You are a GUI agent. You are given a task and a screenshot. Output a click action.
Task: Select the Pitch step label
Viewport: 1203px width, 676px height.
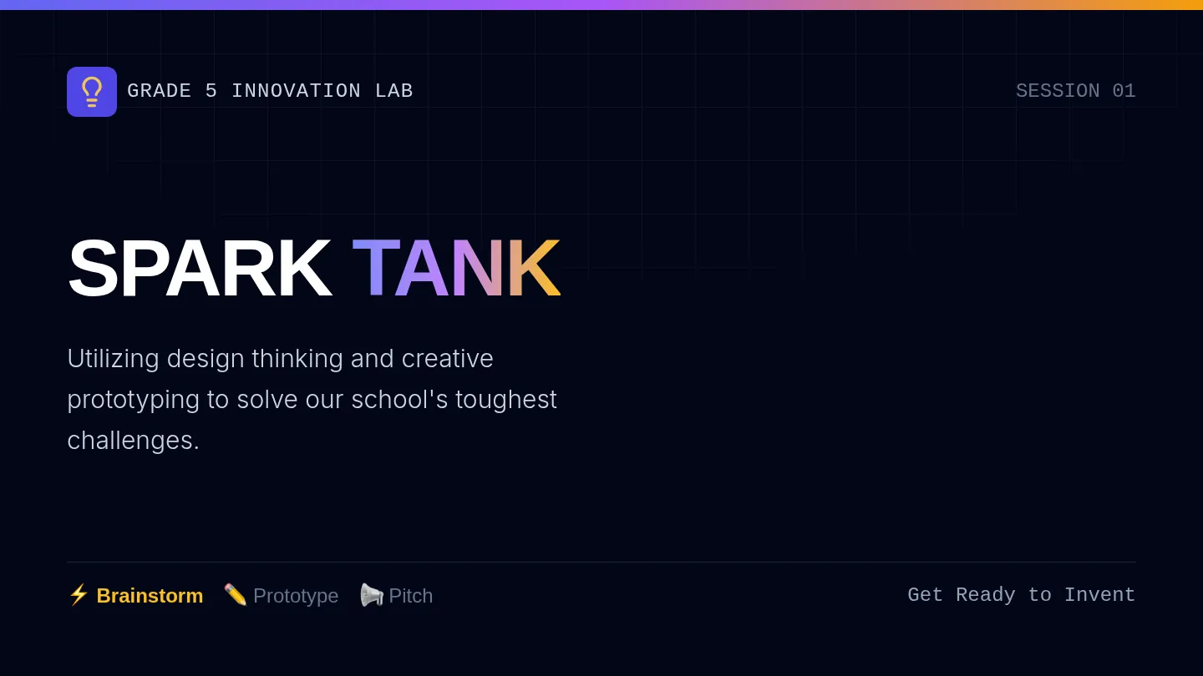(x=410, y=596)
